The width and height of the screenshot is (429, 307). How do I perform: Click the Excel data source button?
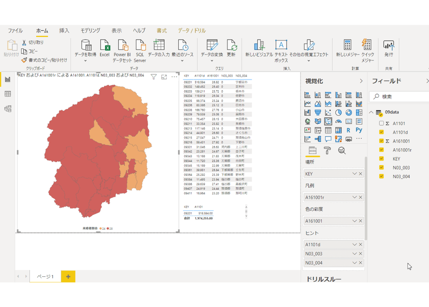pos(104,48)
